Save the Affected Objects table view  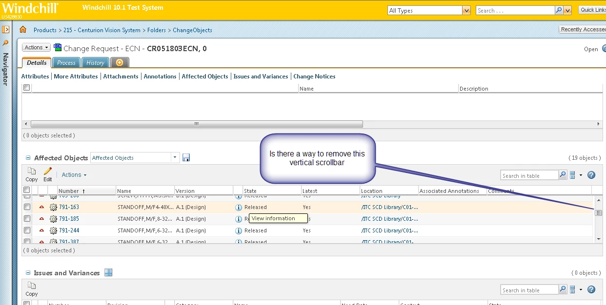[186, 157]
